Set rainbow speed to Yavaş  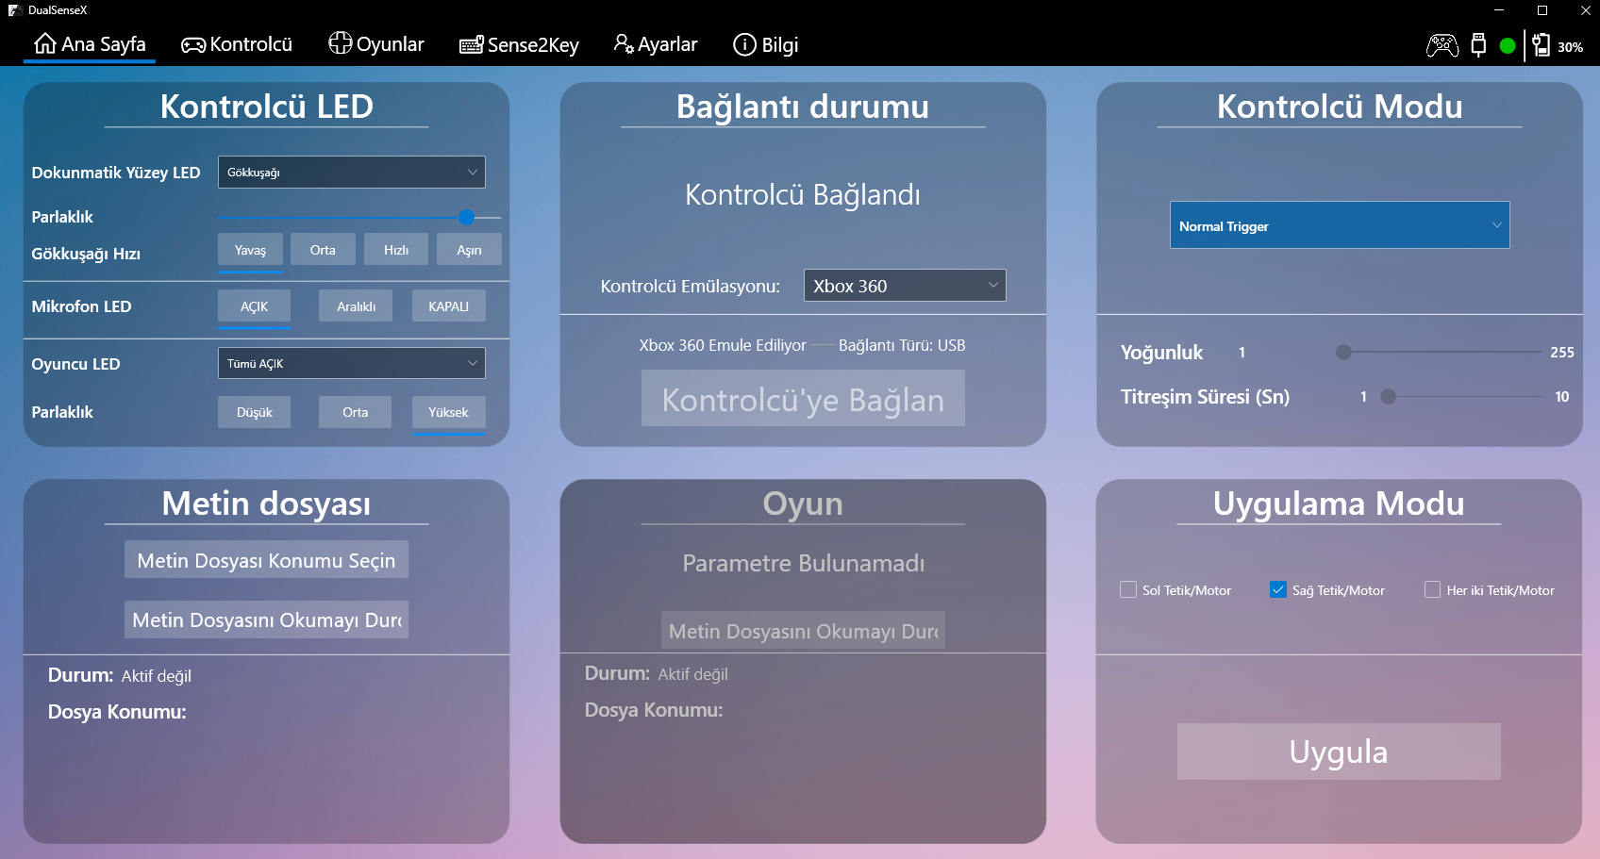click(x=250, y=250)
